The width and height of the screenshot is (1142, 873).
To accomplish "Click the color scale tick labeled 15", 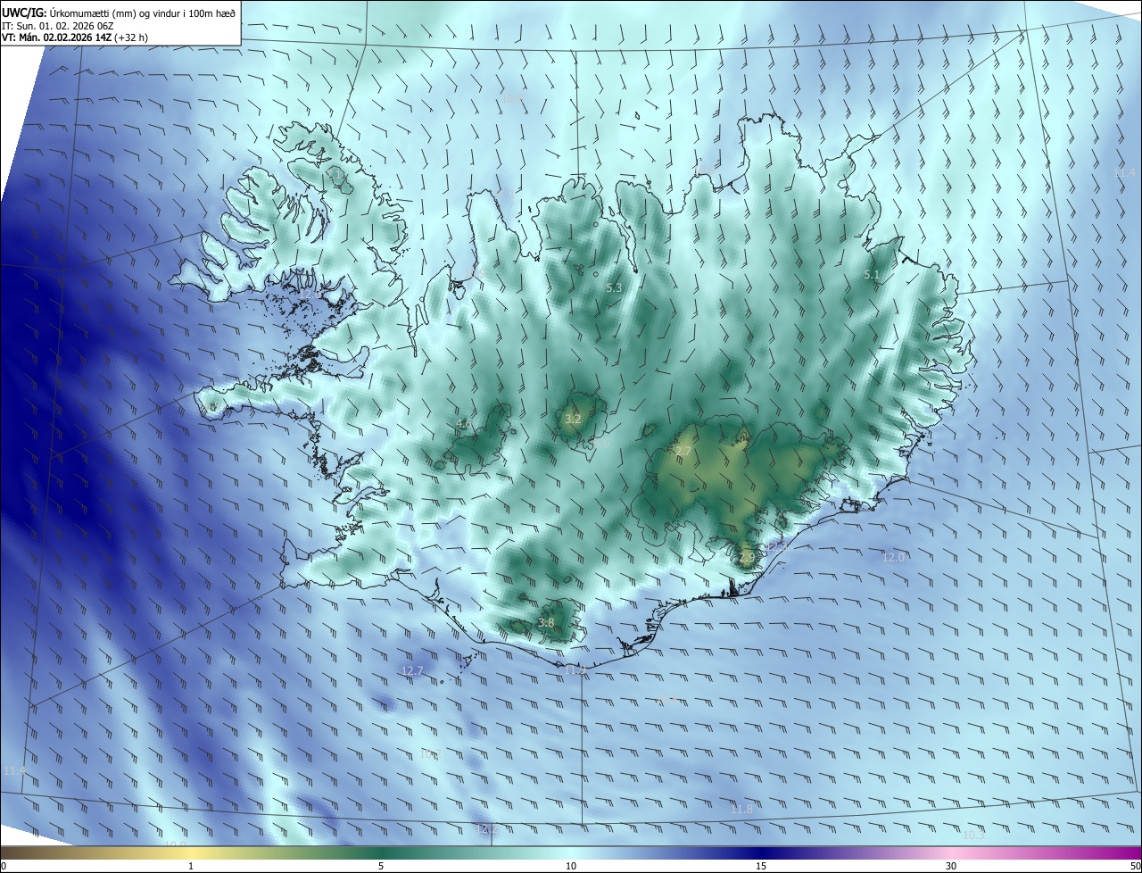I will [x=761, y=866].
